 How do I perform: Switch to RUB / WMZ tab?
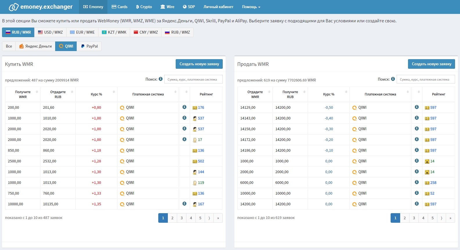[x=177, y=32]
